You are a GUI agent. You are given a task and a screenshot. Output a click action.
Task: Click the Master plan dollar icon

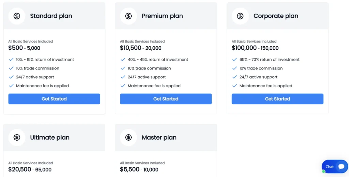(x=128, y=138)
